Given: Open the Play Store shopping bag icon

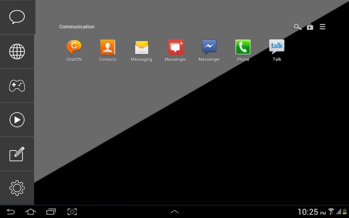Looking at the screenshot, I should click(x=310, y=27).
